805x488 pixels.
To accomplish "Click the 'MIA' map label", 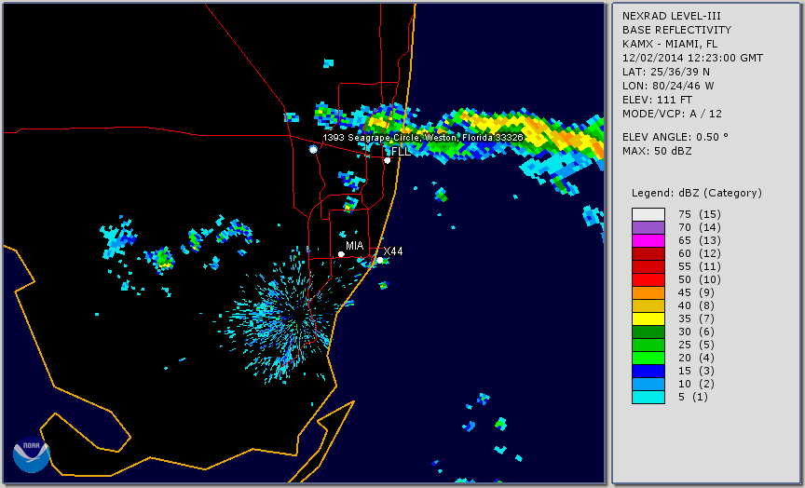I will 354,246.
